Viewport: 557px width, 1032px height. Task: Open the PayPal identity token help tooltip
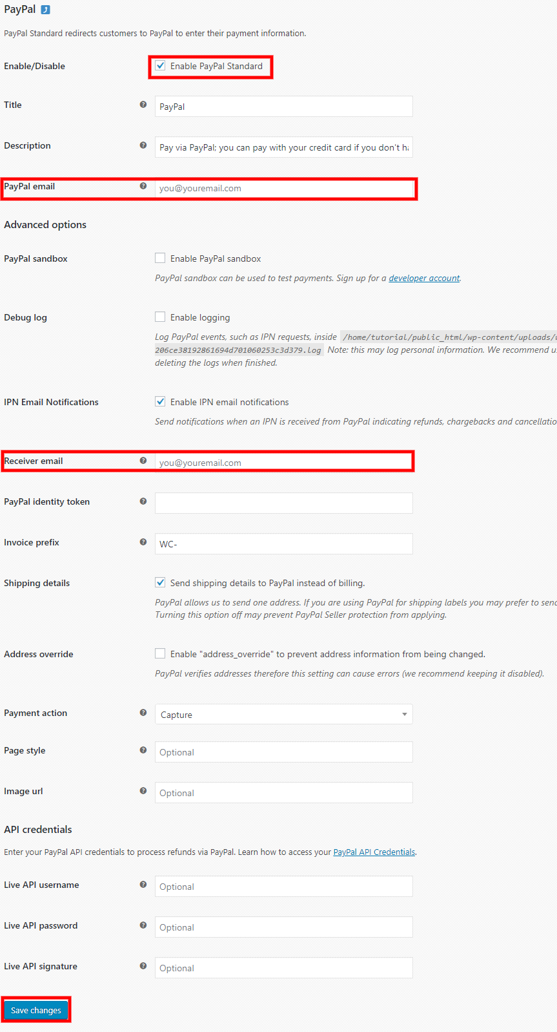pyautogui.click(x=143, y=501)
